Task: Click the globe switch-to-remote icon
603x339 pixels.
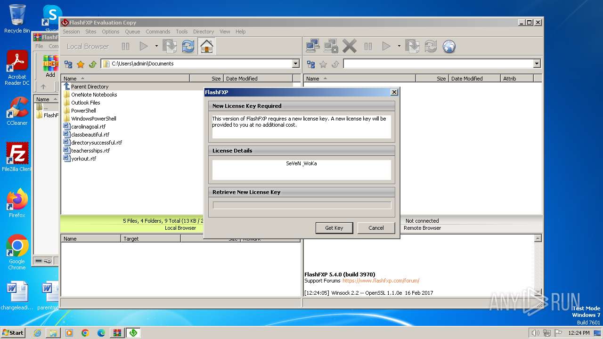Action: click(449, 46)
